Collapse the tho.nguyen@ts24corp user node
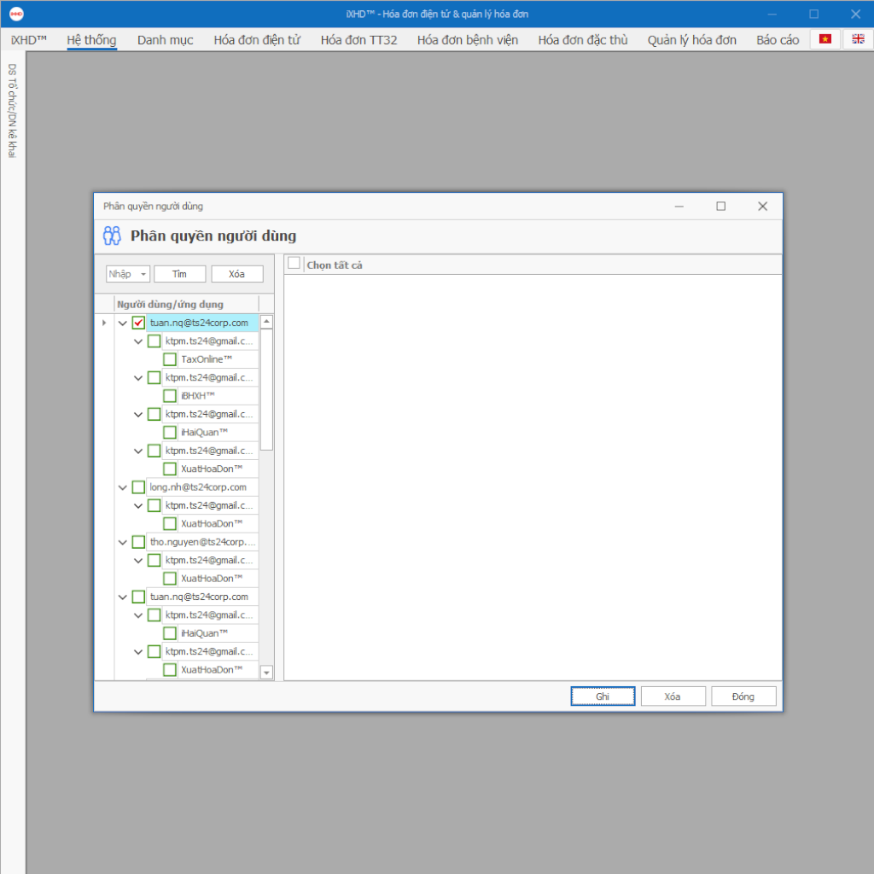The image size is (874, 874). 122,542
